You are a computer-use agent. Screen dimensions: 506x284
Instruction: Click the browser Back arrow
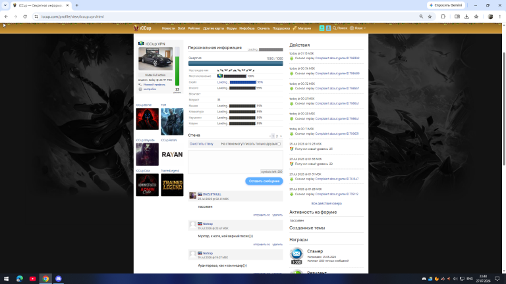click(6, 16)
